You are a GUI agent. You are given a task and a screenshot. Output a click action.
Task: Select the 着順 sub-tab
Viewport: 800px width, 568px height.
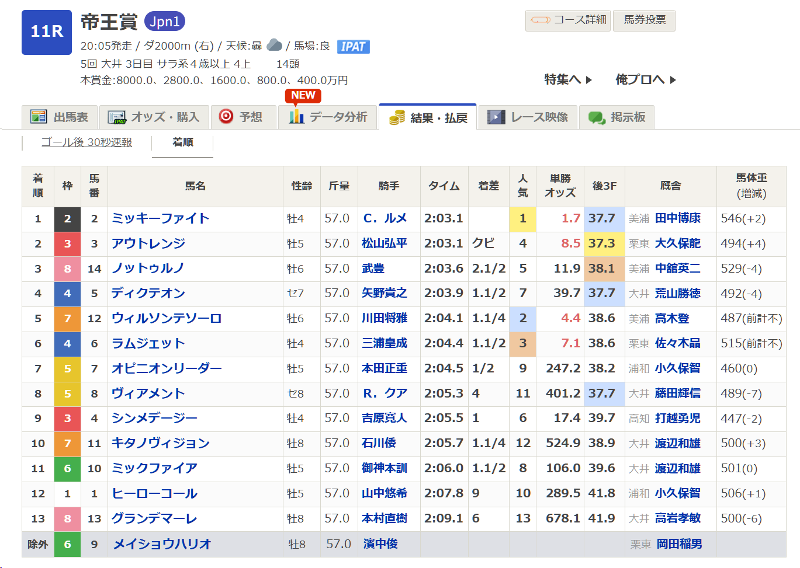tap(182, 142)
